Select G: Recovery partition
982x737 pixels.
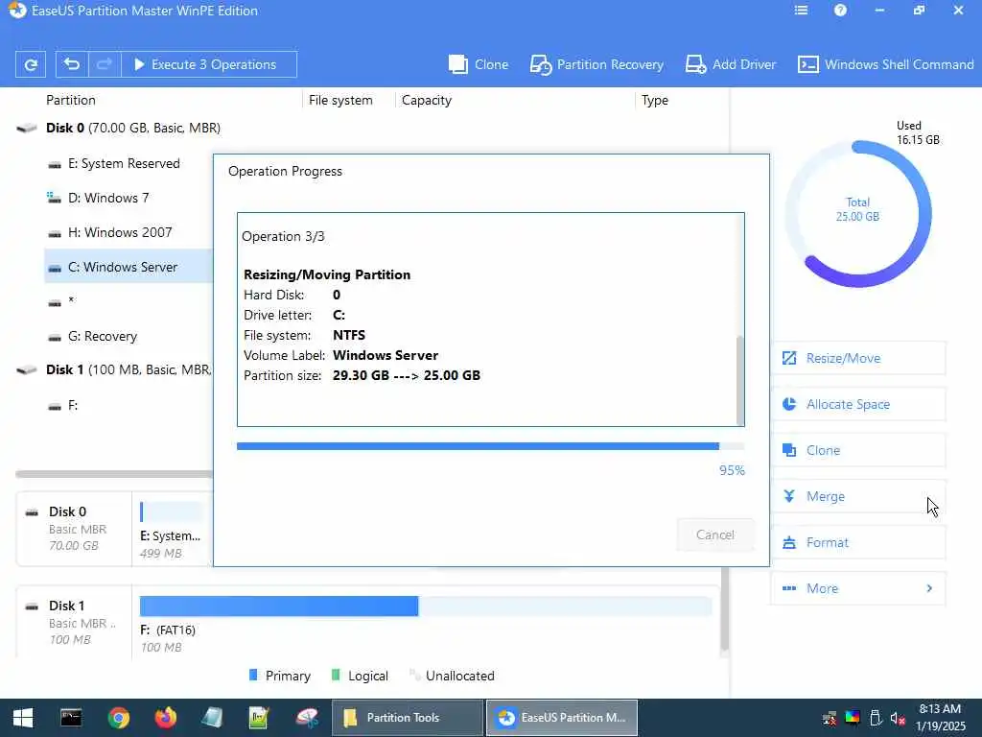pos(102,337)
